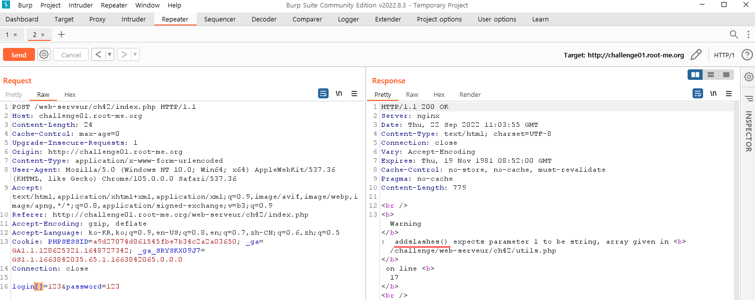755x300 pixels.
Task: Open Inspector settings gear icon
Action: coord(749,77)
